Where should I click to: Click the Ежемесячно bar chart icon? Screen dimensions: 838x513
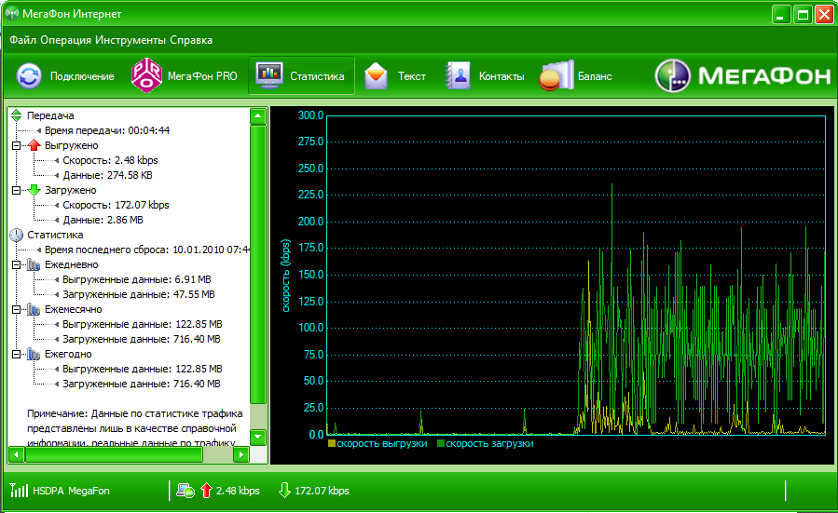coord(34,310)
